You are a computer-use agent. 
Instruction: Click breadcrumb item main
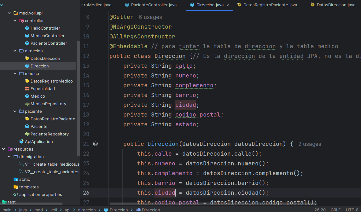coord(7,210)
